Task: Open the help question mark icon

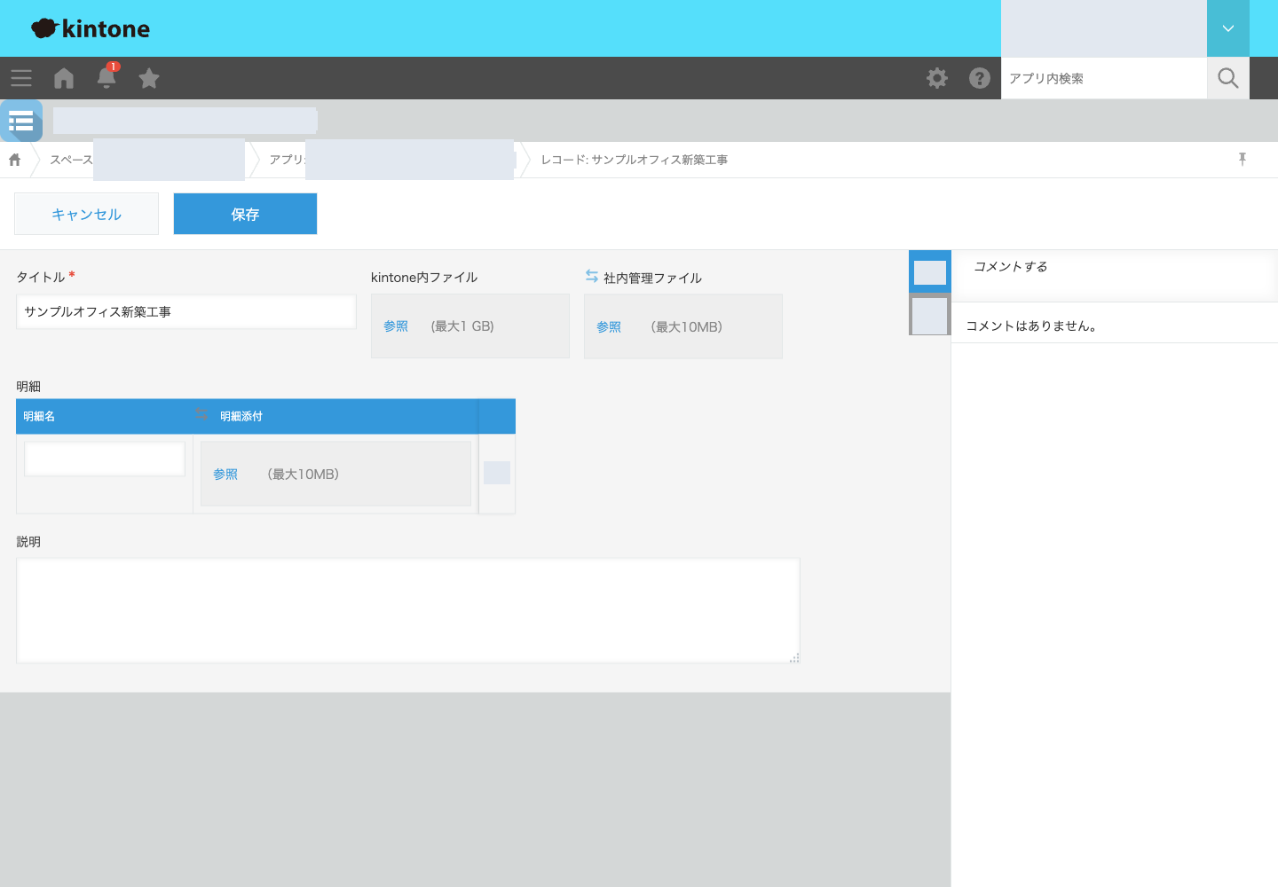Action: point(980,78)
